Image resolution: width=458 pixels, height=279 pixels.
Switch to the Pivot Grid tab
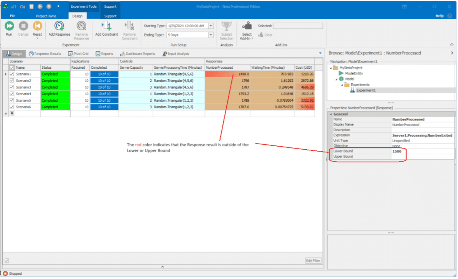(x=78, y=54)
